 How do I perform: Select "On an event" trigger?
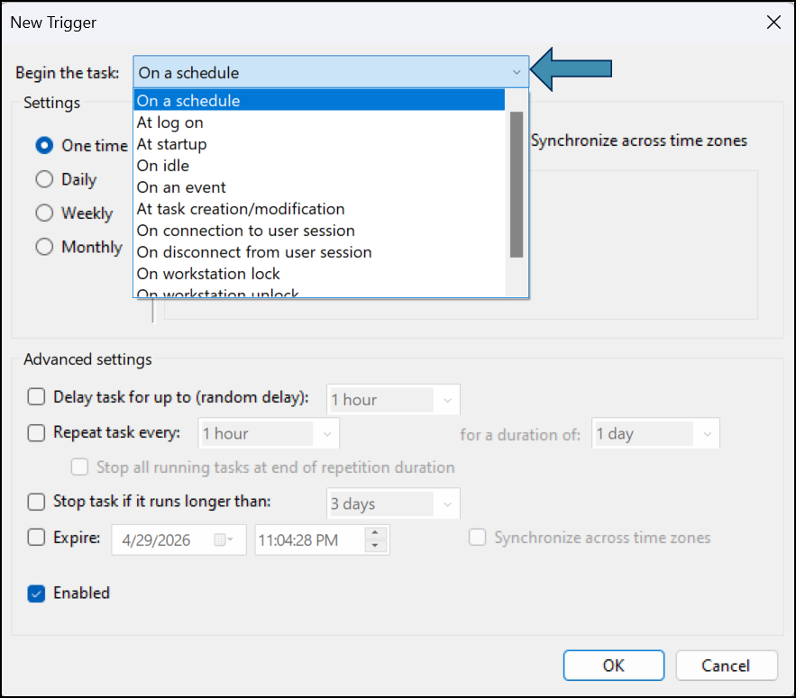[181, 187]
